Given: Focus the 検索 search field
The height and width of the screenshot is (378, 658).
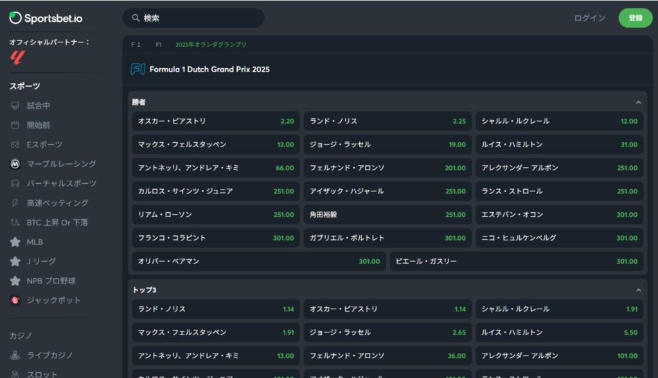Looking at the screenshot, I should click(193, 18).
